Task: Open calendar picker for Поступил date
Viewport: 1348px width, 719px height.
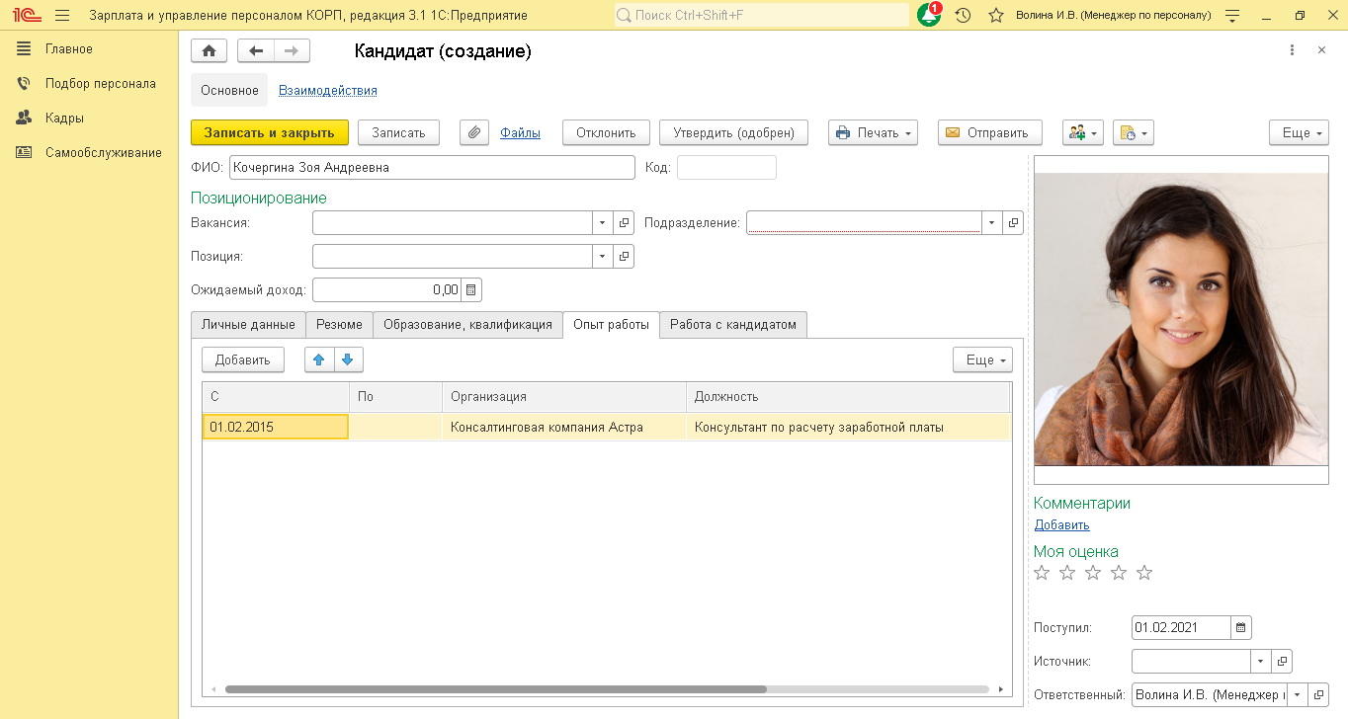Action: pos(1241,627)
